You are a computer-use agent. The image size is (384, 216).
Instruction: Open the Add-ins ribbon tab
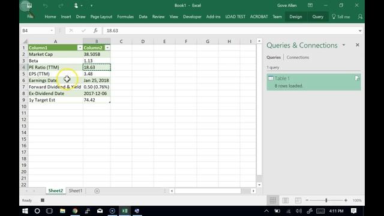(x=214, y=17)
